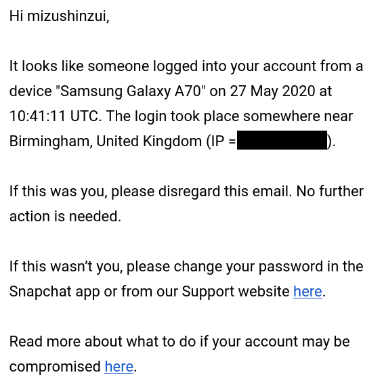Open the Support website 'here' link
The width and height of the screenshot is (384, 379).
point(307,292)
